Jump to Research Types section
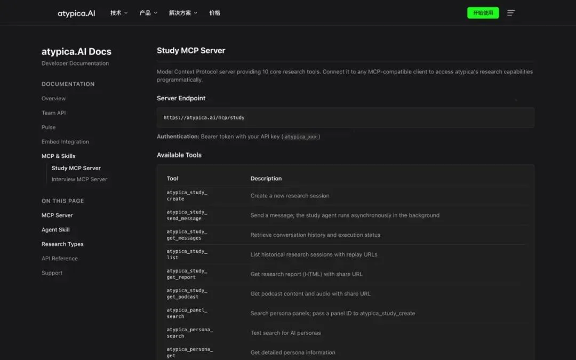 [x=62, y=244]
